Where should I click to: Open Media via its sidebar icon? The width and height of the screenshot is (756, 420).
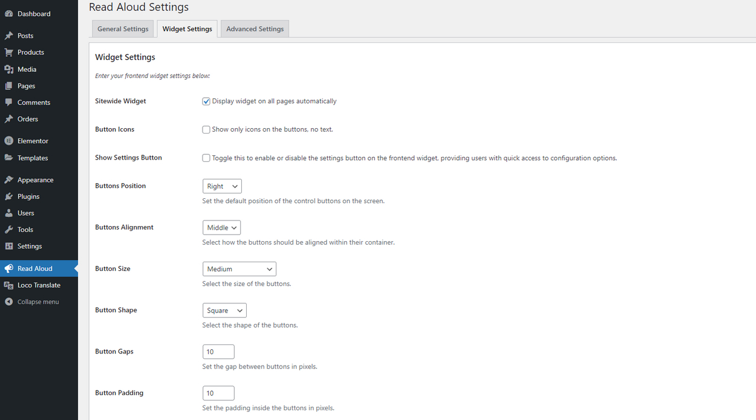coord(9,69)
